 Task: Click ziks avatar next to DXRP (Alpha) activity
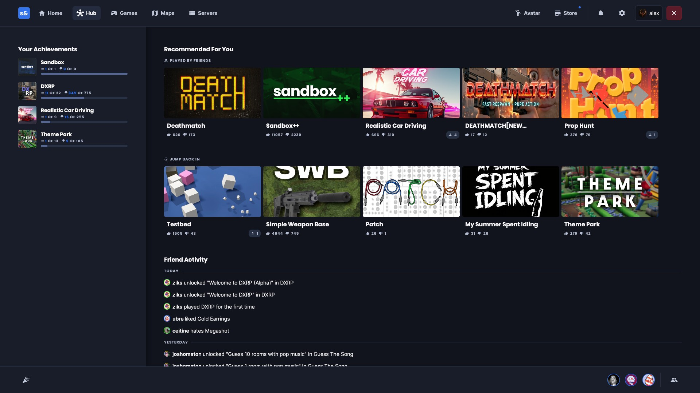[x=167, y=282]
